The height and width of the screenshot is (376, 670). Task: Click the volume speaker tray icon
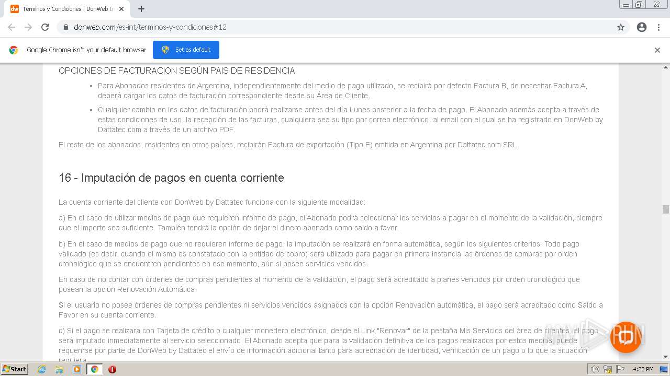[595, 369]
